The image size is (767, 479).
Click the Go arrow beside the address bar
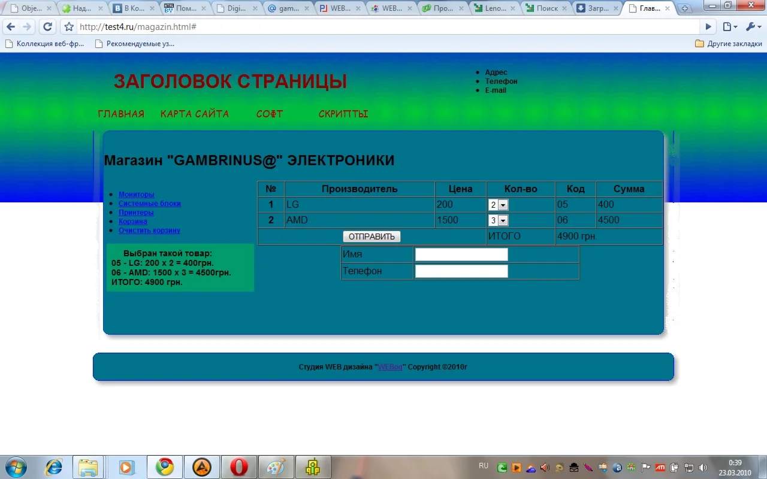click(709, 27)
